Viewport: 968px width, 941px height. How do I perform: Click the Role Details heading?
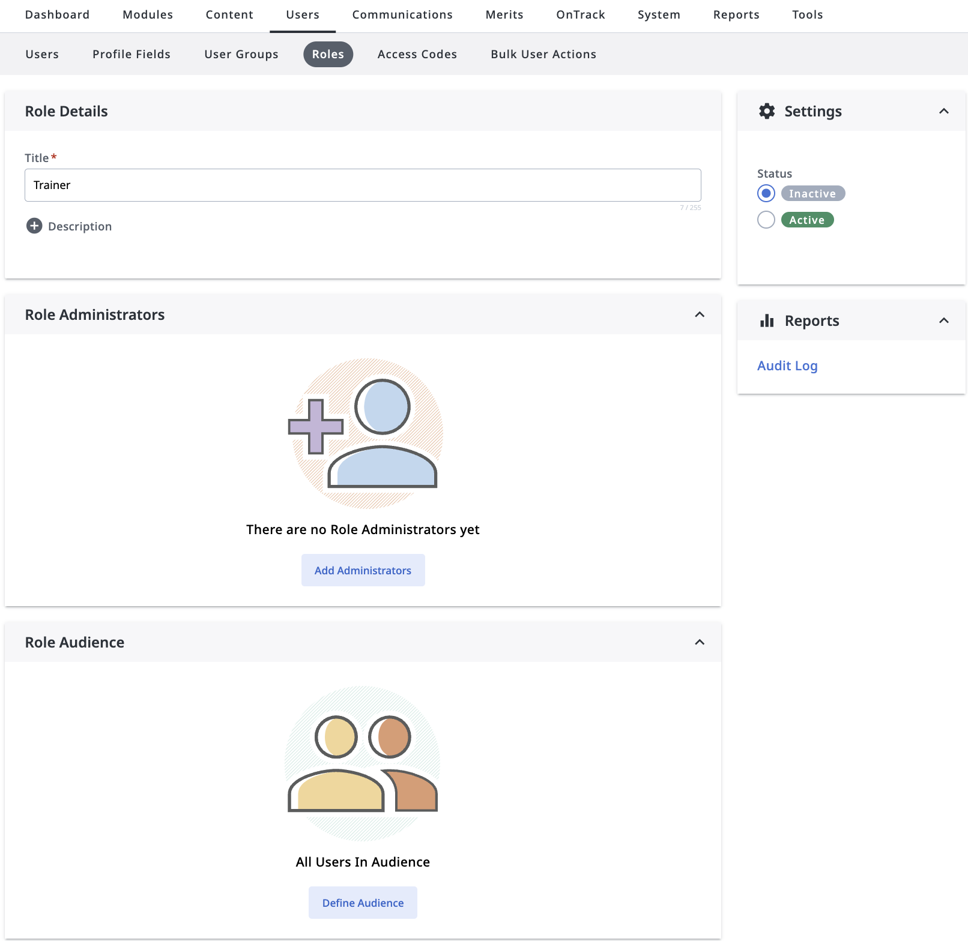tap(67, 111)
